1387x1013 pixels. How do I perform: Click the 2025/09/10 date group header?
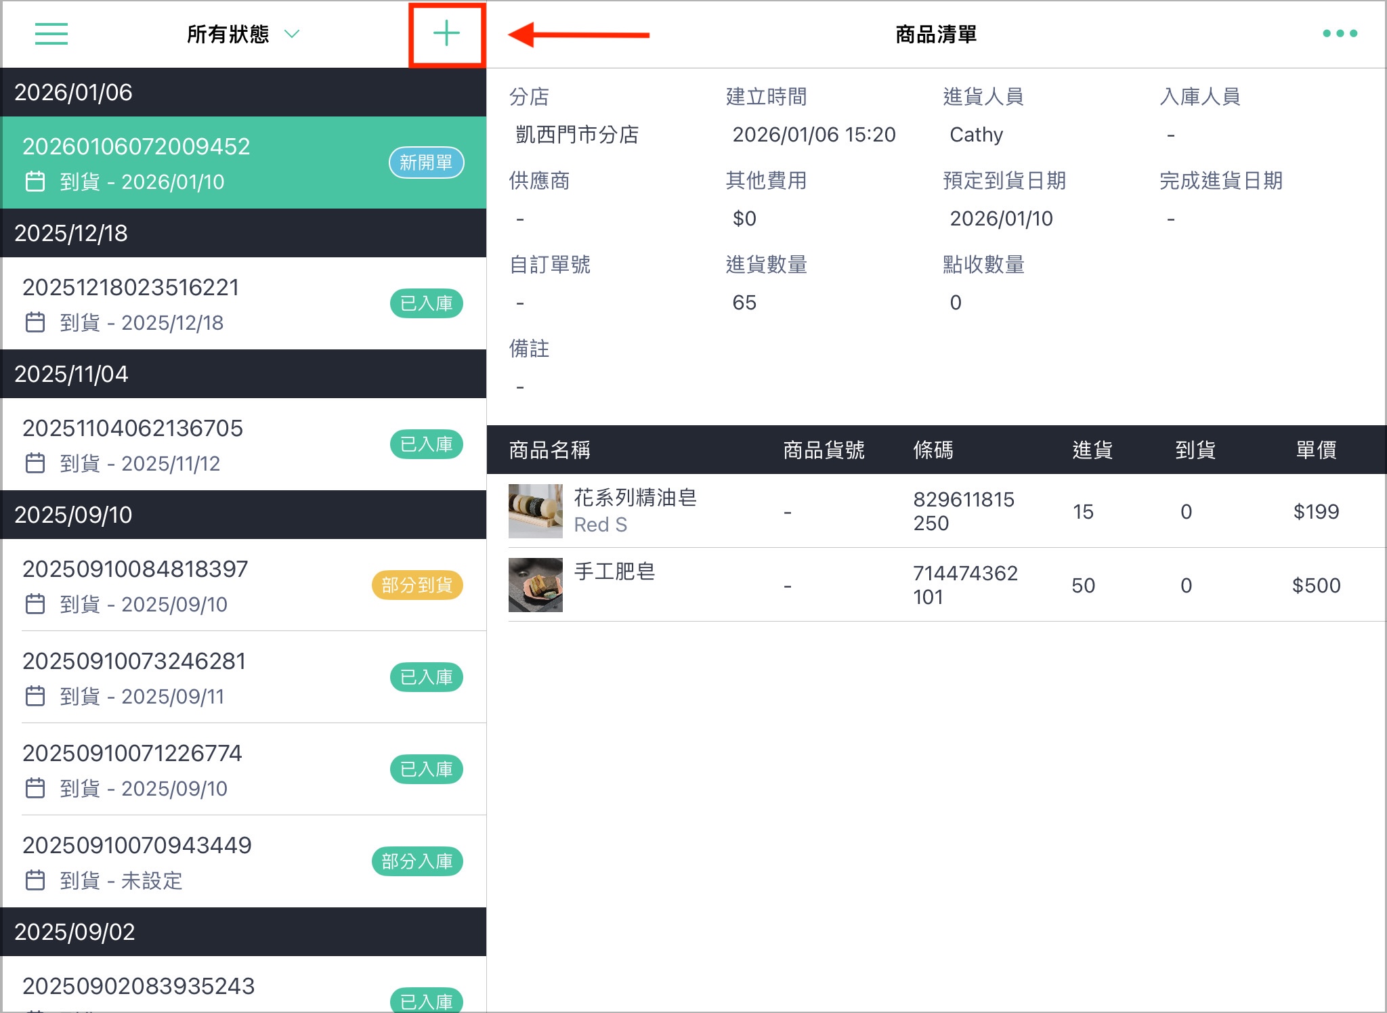[x=244, y=515]
